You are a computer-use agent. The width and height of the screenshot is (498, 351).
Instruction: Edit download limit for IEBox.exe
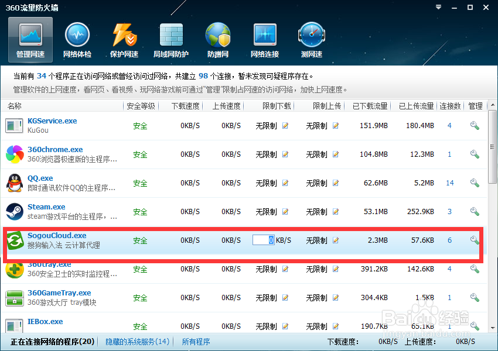click(x=285, y=326)
